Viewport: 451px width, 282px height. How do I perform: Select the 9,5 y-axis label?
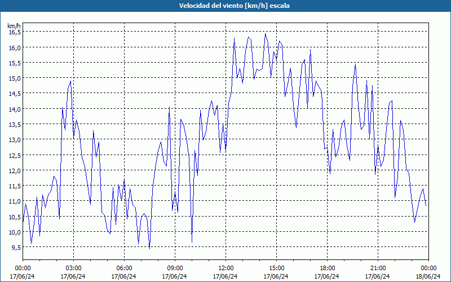[x=16, y=248]
